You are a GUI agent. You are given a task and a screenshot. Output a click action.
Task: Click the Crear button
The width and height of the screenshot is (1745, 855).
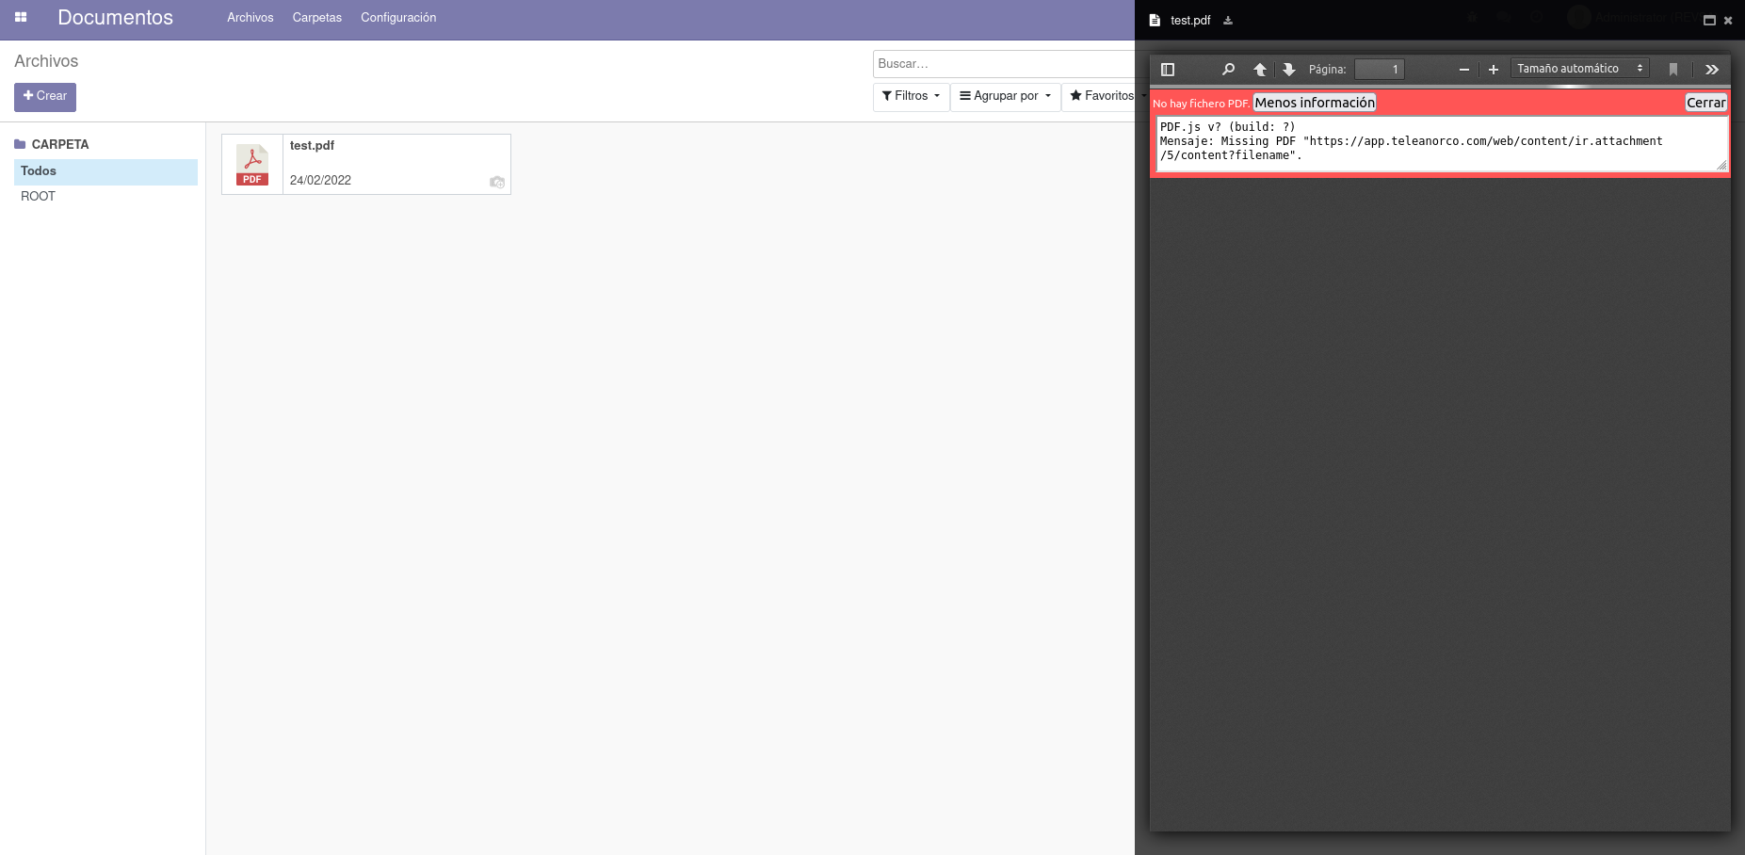click(x=44, y=97)
